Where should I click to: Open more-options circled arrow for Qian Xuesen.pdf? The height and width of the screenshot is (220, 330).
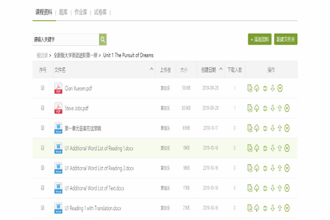point(280,88)
